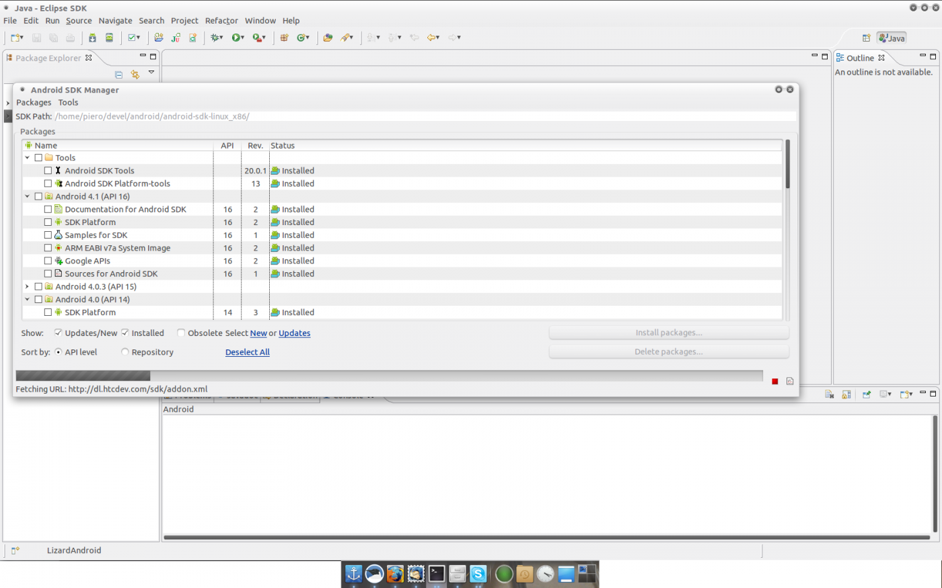This screenshot has width=942, height=588.
Task: Open the Refactor menu in Eclipse
Action: [x=221, y=20]
